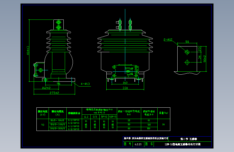
Task: Click the 4-ø13 hole callout
Action: [85, 84]
